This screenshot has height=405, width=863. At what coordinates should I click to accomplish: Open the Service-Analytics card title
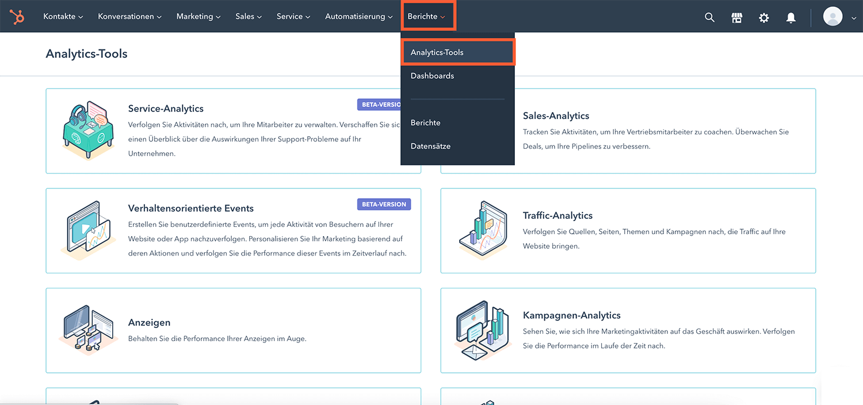(166, 109)
